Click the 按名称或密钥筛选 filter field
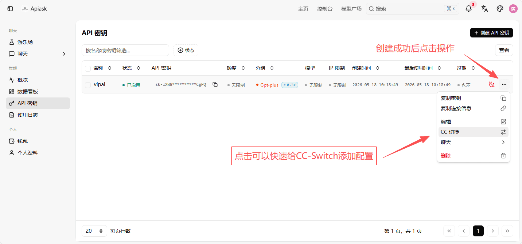This screenshot has height=244, width=522. [x=125, y=50]
